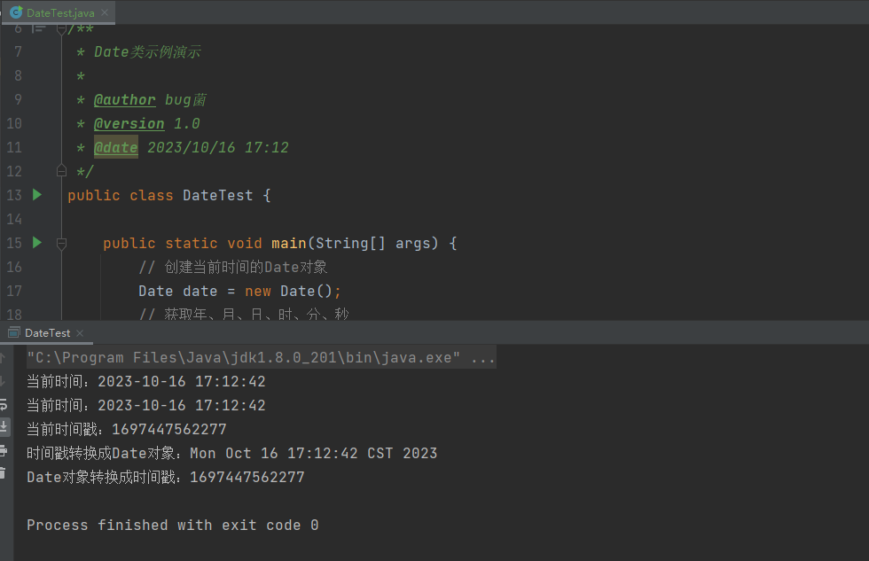Click the 'date' variable on line 17
The height and width of the screenshot is (561, 869).
click(200, 292)
